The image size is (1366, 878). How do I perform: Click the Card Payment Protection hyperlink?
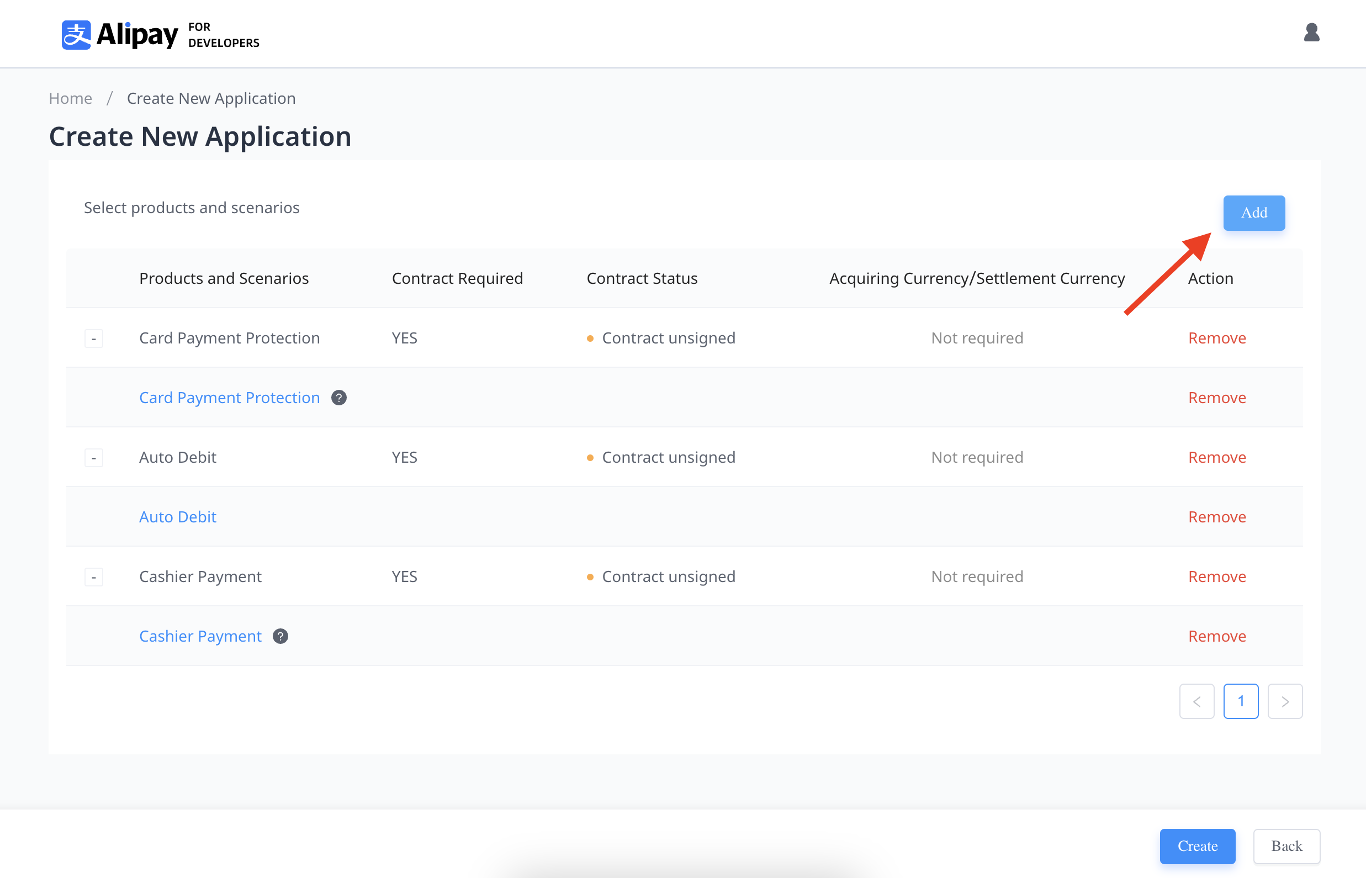click(230, 397)
